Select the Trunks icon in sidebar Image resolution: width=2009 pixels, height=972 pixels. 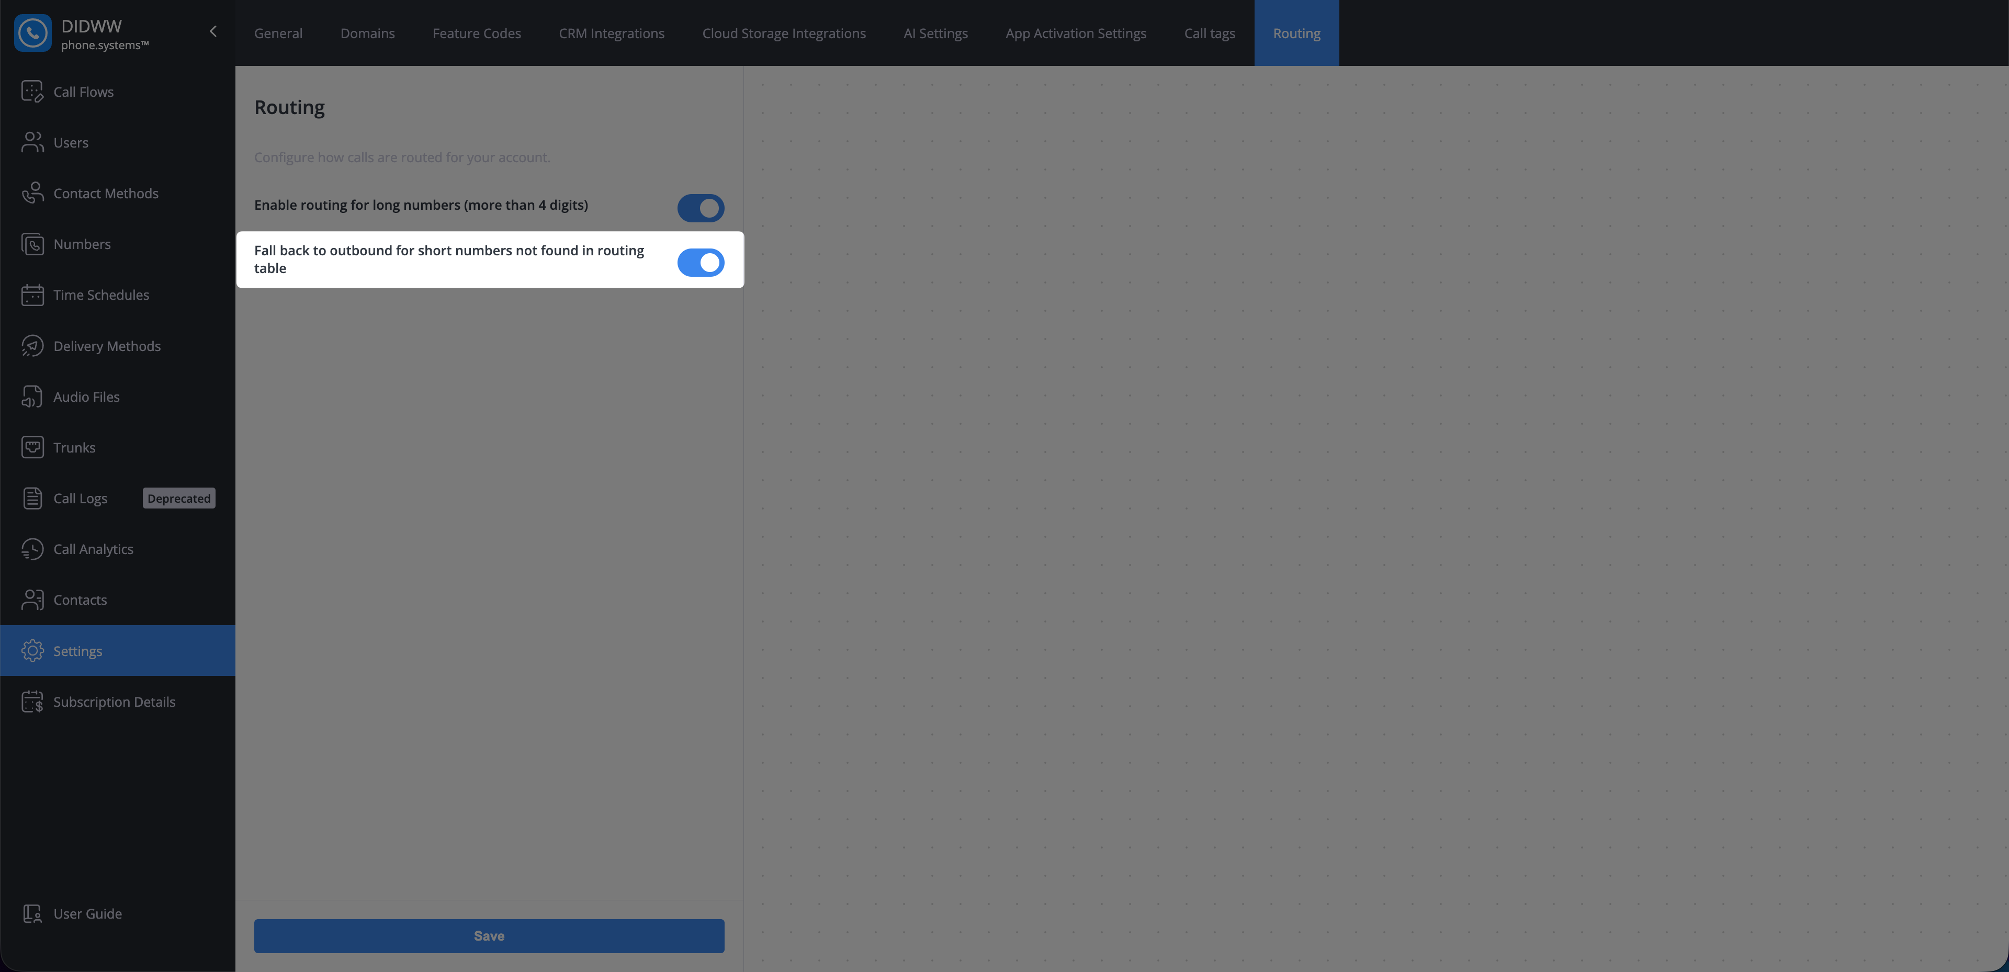32,447
